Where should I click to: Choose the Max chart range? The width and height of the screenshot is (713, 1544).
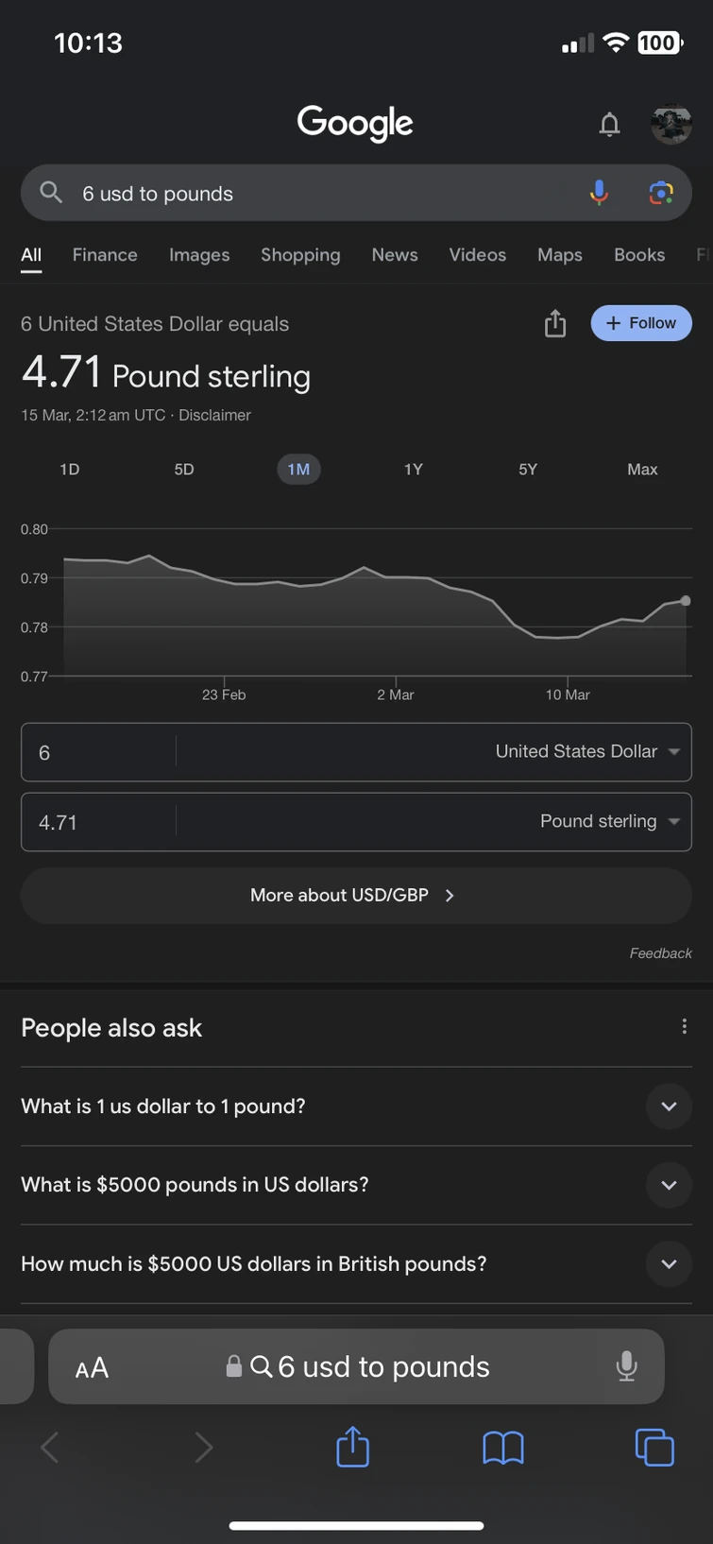point(642,470)
